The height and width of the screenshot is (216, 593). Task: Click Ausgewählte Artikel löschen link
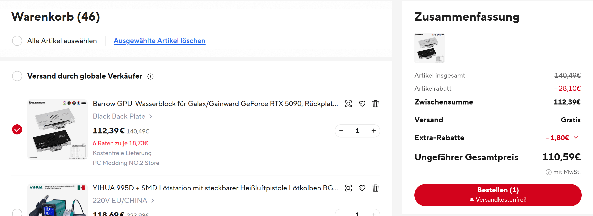coord(159,41)
